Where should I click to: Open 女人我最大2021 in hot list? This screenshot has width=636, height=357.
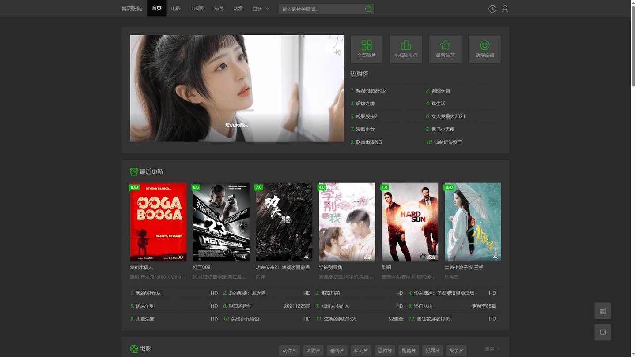click(x=448, y=116)
